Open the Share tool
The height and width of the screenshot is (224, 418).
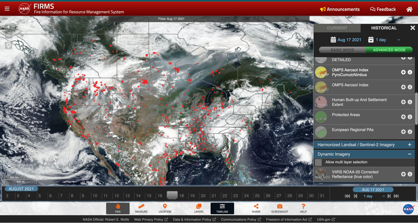(x=256, y=208)
